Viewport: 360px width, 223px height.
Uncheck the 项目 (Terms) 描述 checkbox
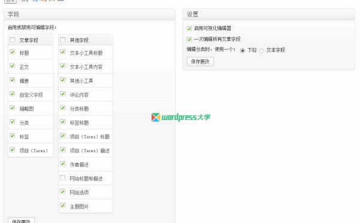coord(63,150)
